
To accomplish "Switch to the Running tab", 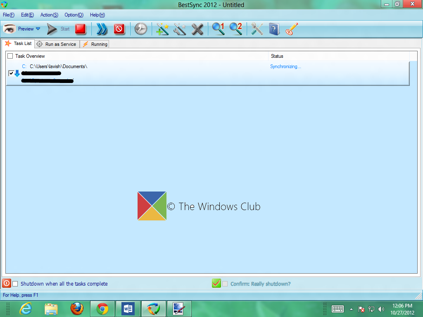I will (95, 44).
